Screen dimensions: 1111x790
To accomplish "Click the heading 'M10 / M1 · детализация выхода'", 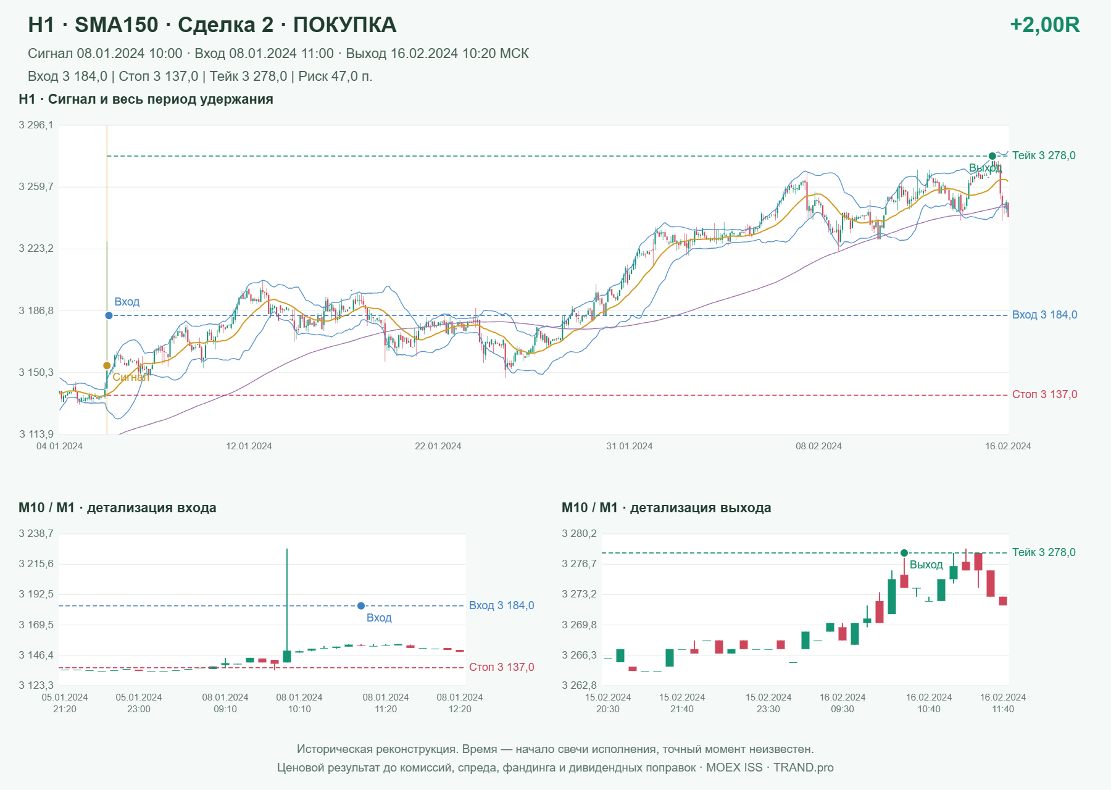I will (666, 508).
